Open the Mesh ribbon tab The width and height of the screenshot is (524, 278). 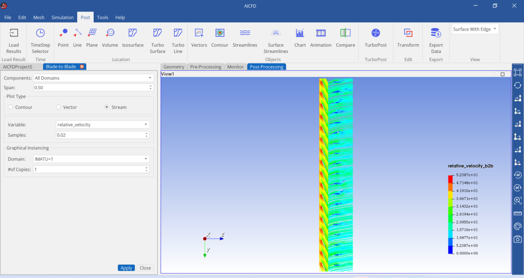(39, 17)
